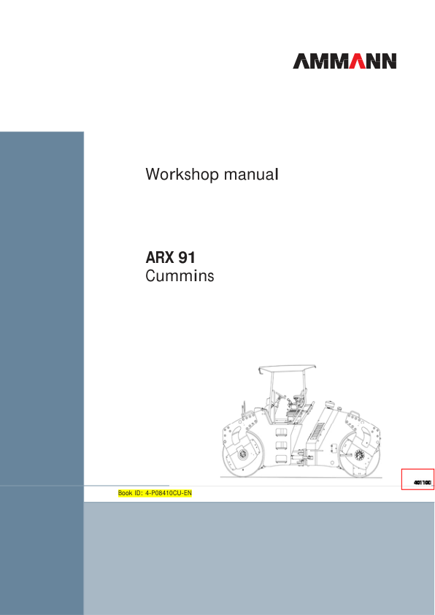435x615 pixels.
Task: Click the small drawing number beside the illustration
Action: click(423, 482)
